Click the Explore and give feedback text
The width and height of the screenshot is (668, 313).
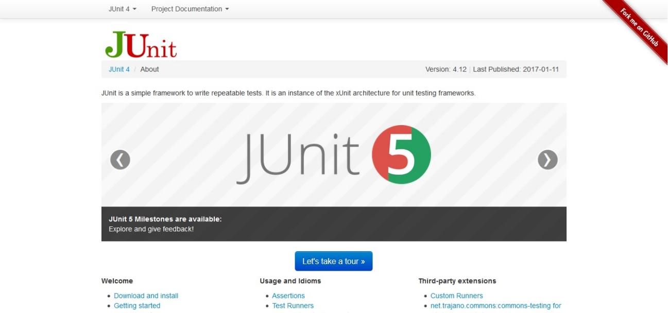(x=151, y=229)
